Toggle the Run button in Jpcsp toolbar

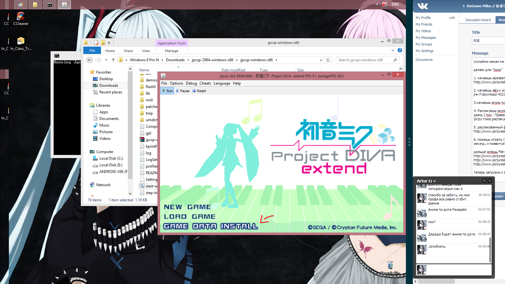click(x=167, y=91)
